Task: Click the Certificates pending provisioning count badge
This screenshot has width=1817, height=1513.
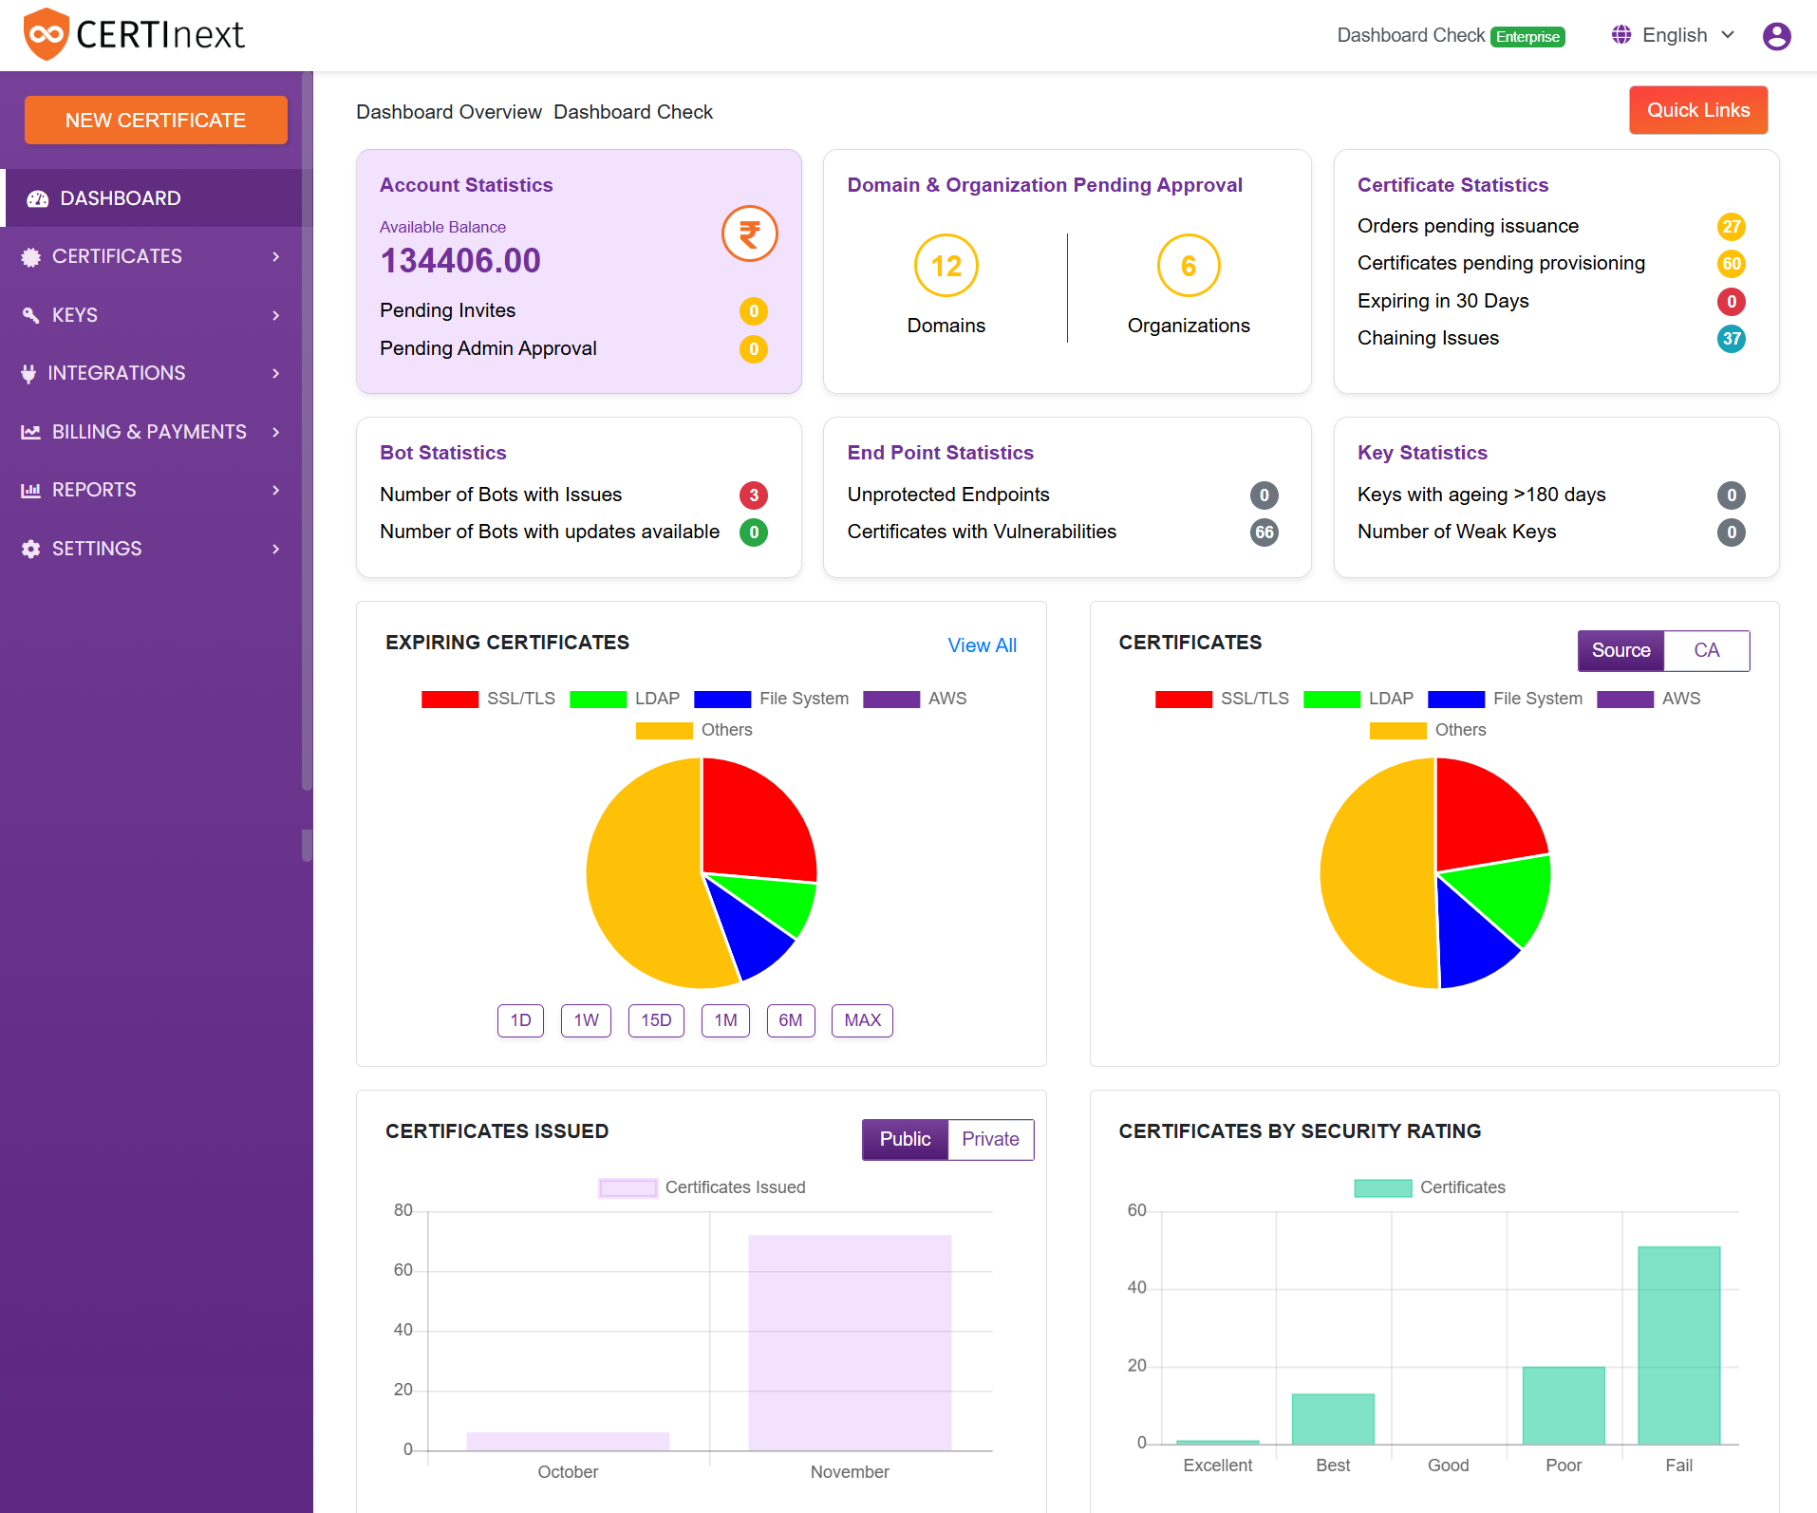Action: [1732, 264]
